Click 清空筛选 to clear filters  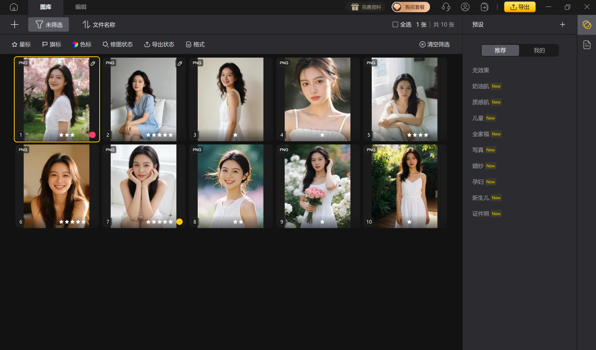pos(434,44)
